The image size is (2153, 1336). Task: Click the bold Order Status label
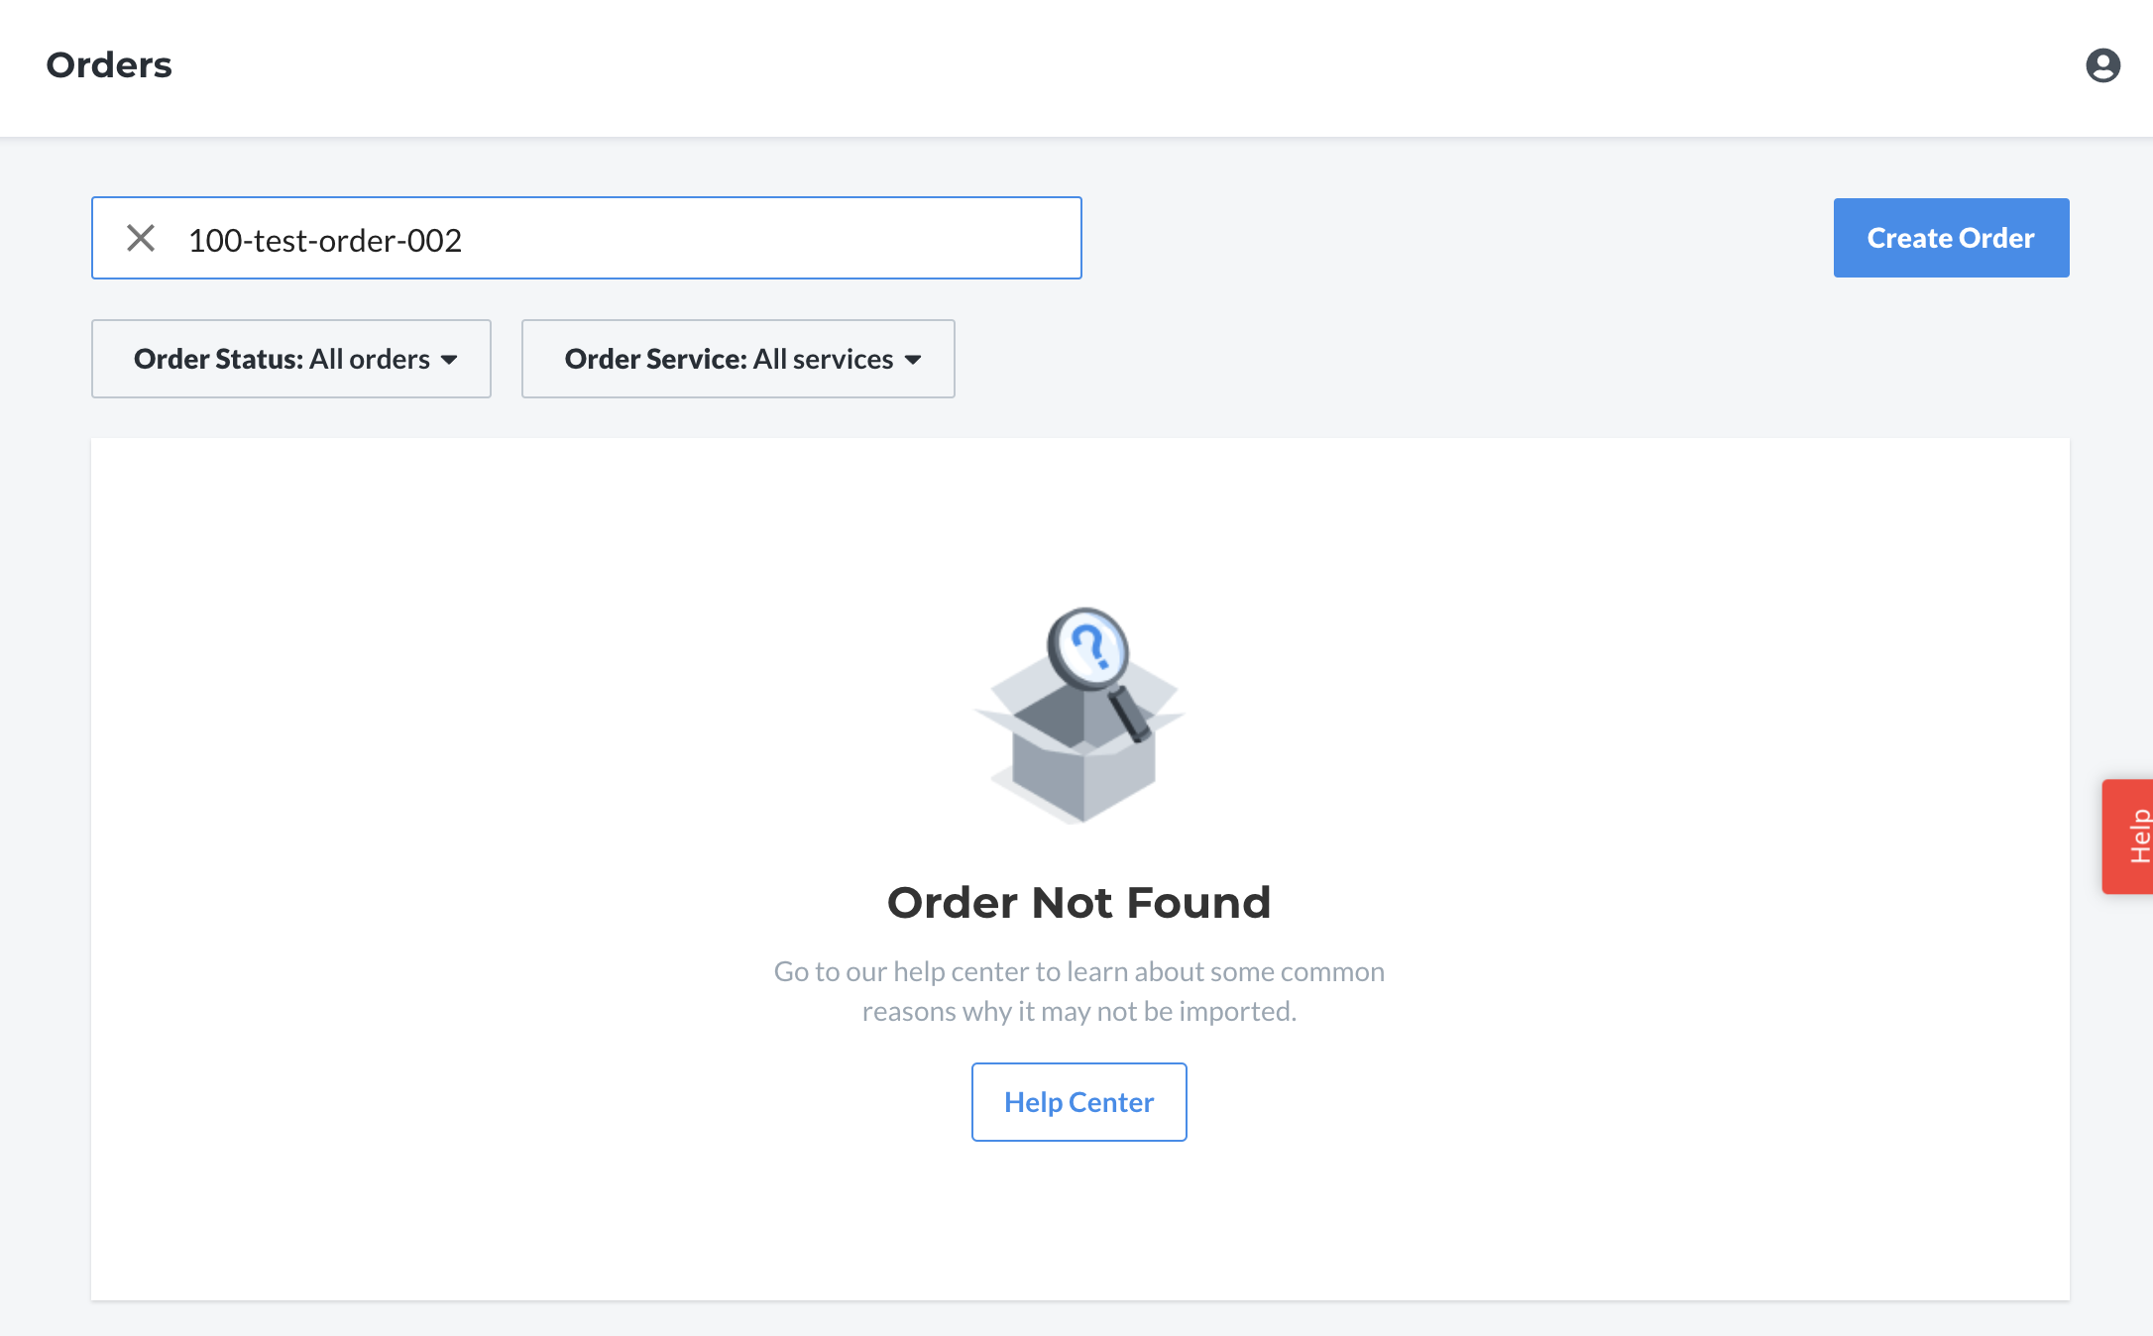click(218, 359)
